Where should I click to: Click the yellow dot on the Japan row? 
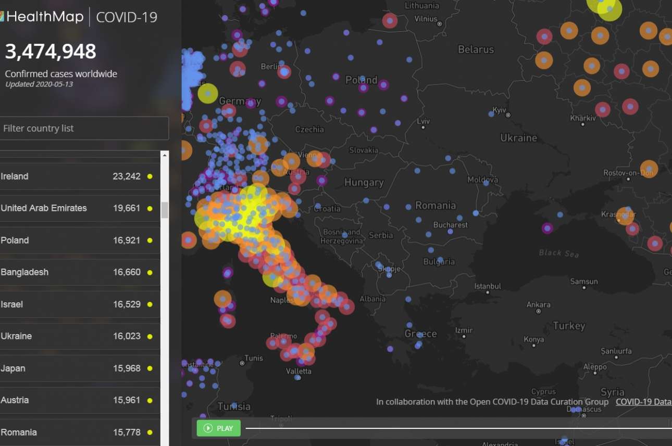click(150, 368)
